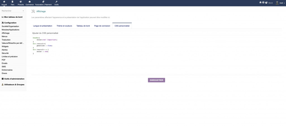Image resolution: width=286 pixels, height=126 pixels.
Task: Open the Affichage sidebar link
Action: (x=6, y=33)
